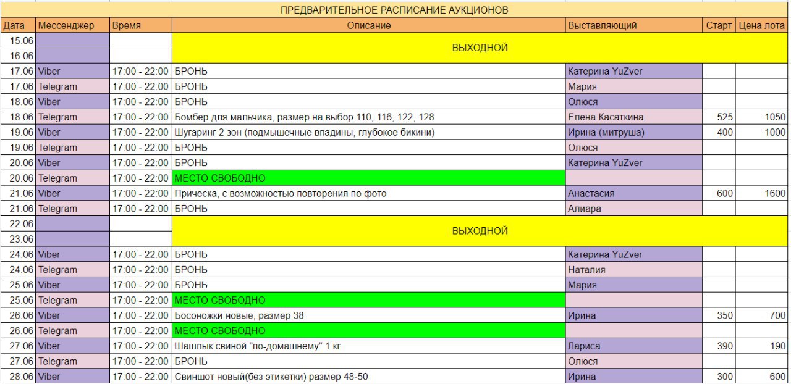Click the date cell 15.06
The image size is (791, 384).
pos(18,41)
